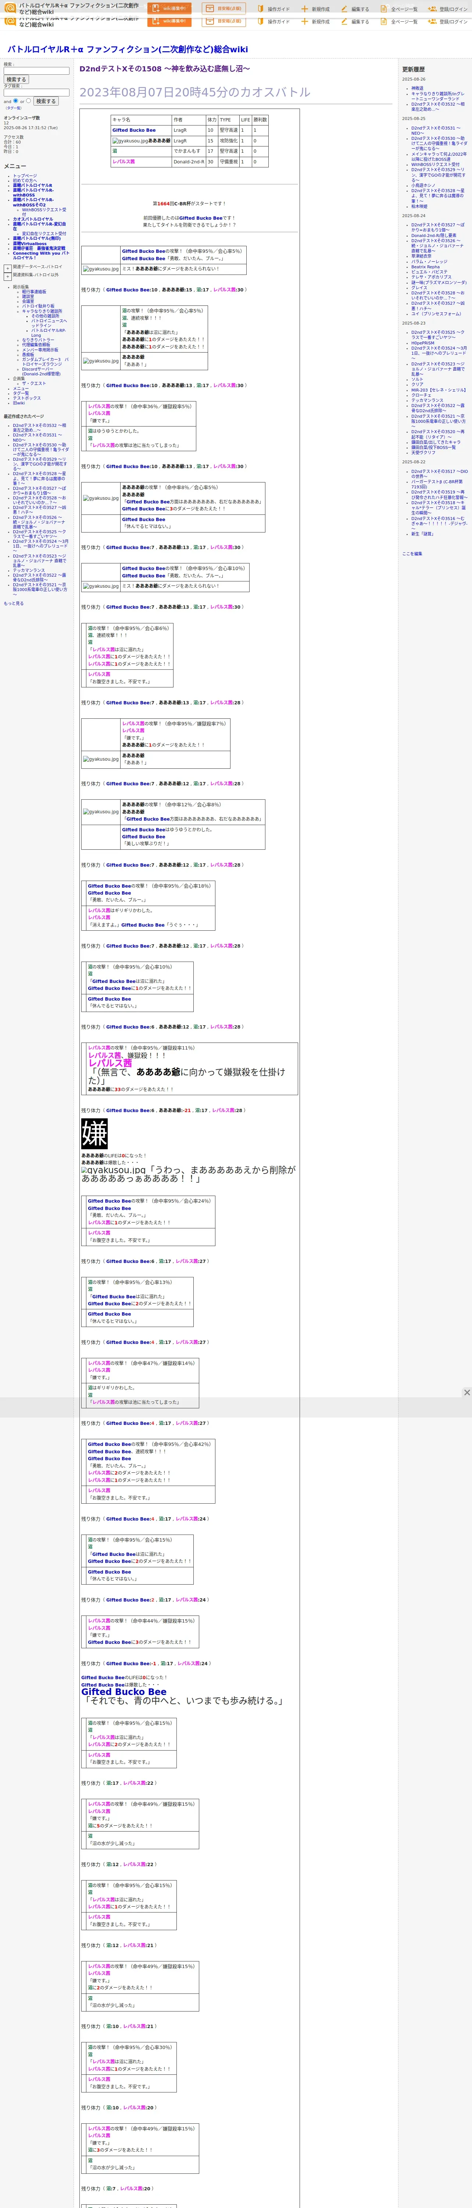Click 攻防強化 TYPE cell in table
Screen dimensions: 472x2208
(x=228, y=141)
